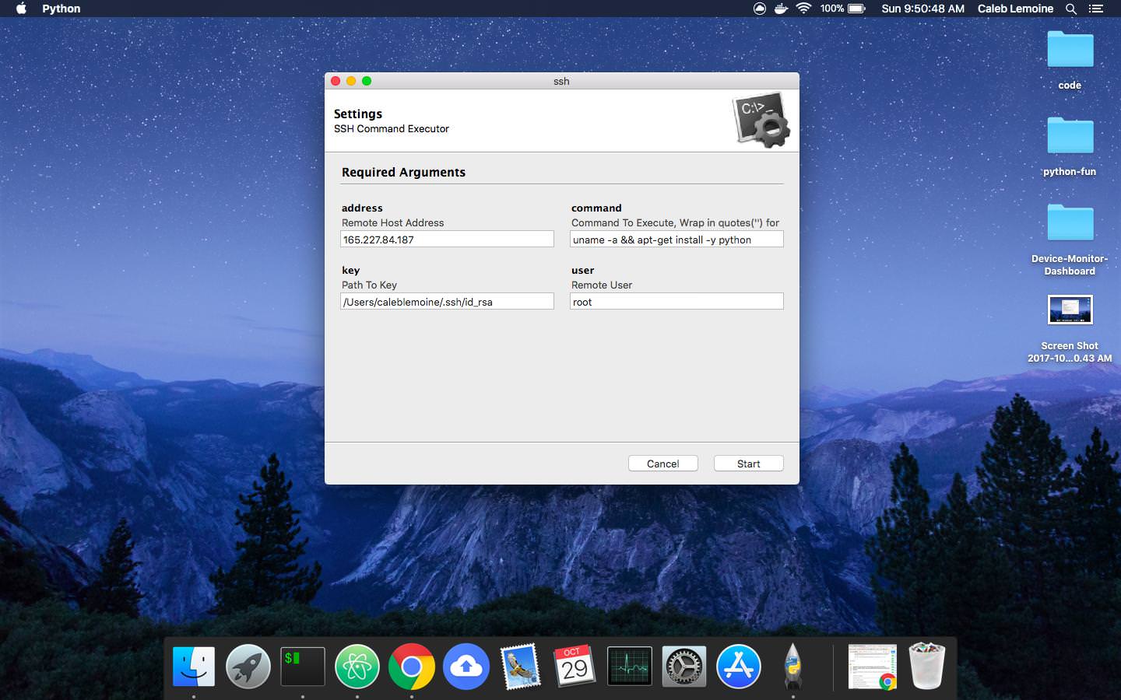Screen dimensions: 1121x700
Task: Click the battery status indicator
Action: 842,9
